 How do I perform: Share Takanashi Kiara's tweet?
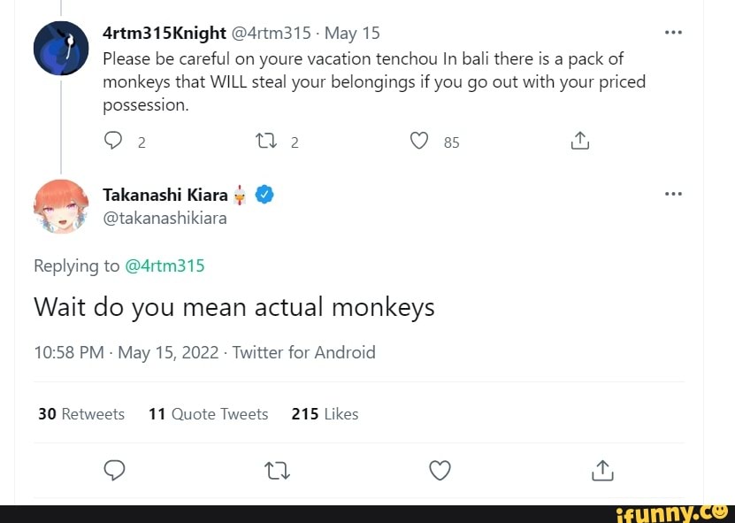point(601,471)
